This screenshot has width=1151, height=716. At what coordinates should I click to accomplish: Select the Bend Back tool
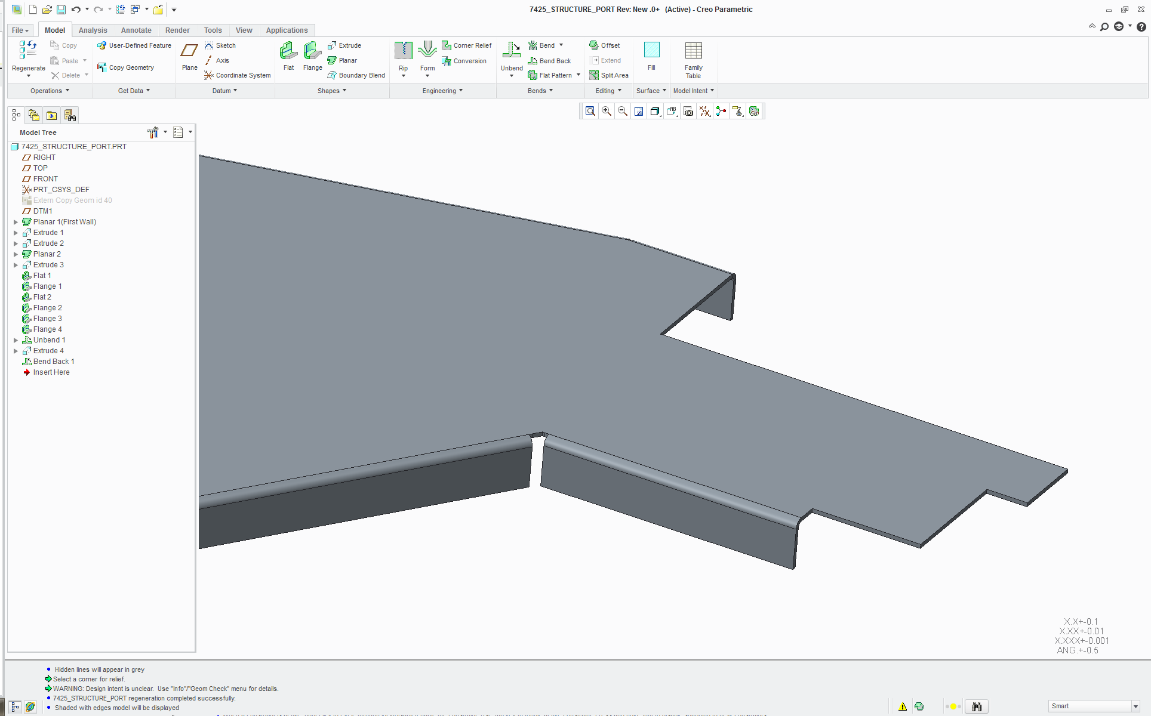(550, 61)
